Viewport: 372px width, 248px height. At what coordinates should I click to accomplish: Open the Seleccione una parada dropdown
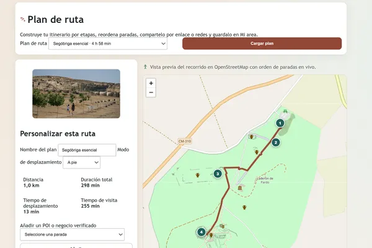tap(72, 234)
